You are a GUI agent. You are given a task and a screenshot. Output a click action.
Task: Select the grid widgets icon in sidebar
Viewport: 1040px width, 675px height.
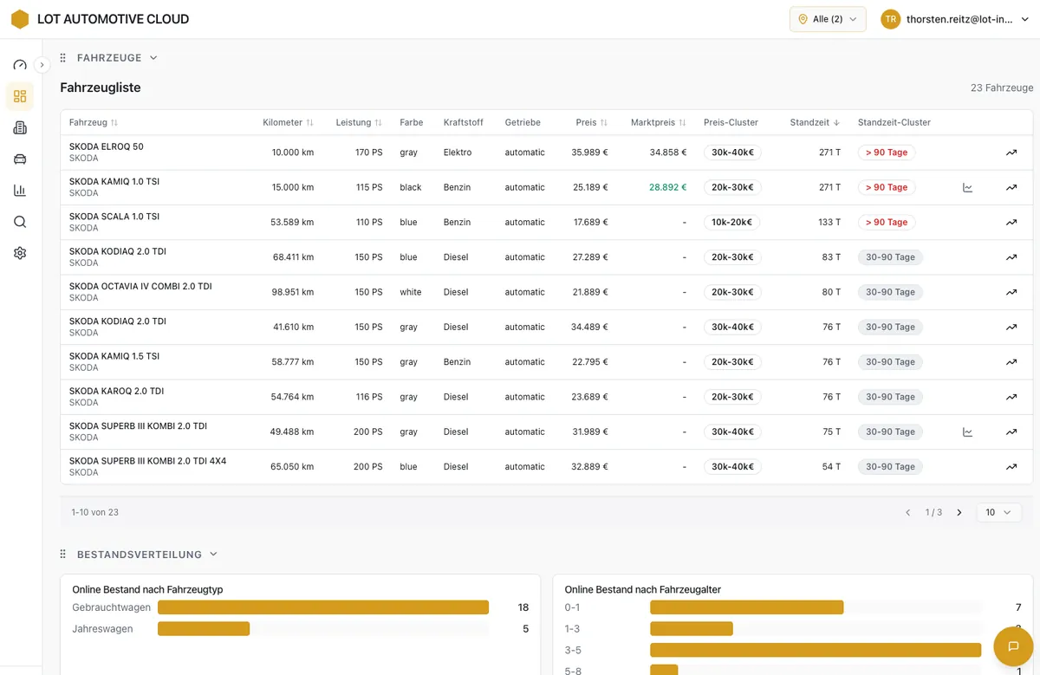pos(20,96)
